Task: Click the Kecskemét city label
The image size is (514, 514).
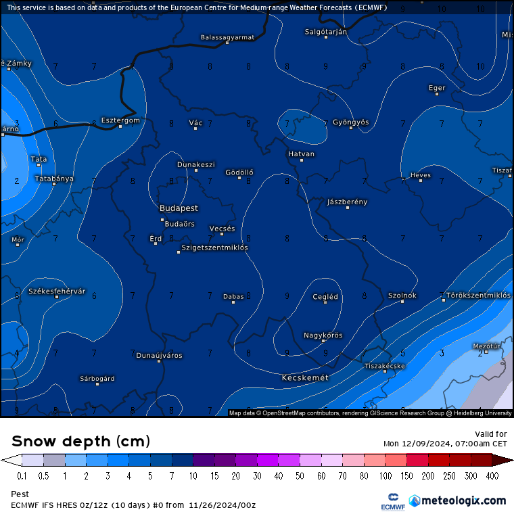Action: tap(305, 378)
